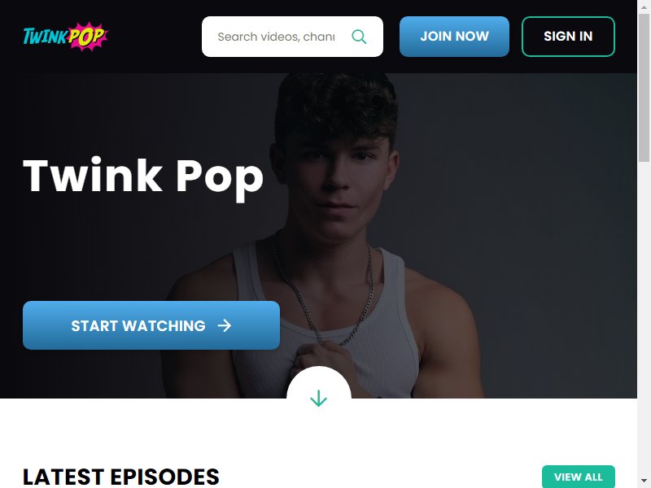Click the scrollbar down arrow
The image size is (651, 488).
tap(644, 481)
